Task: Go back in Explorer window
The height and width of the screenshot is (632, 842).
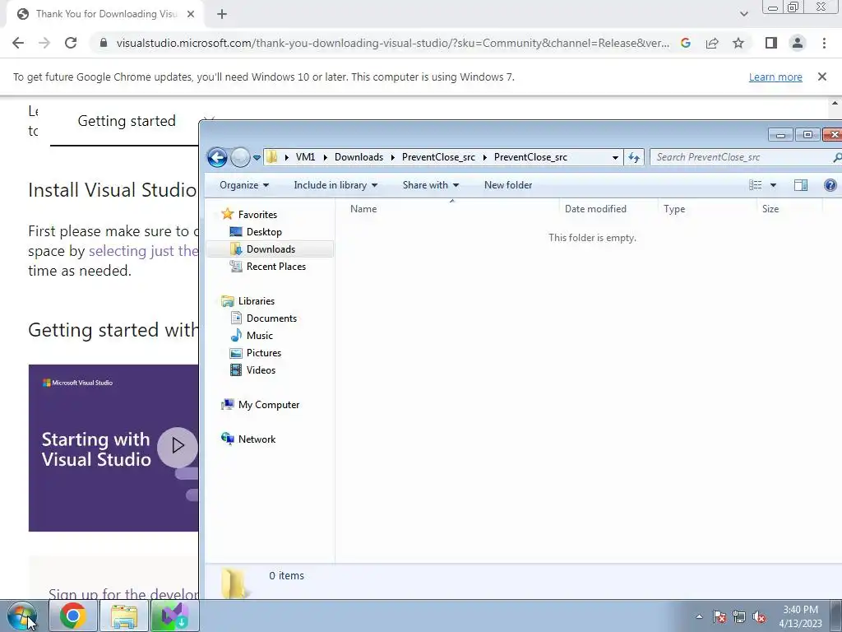Action: [217, 157]
